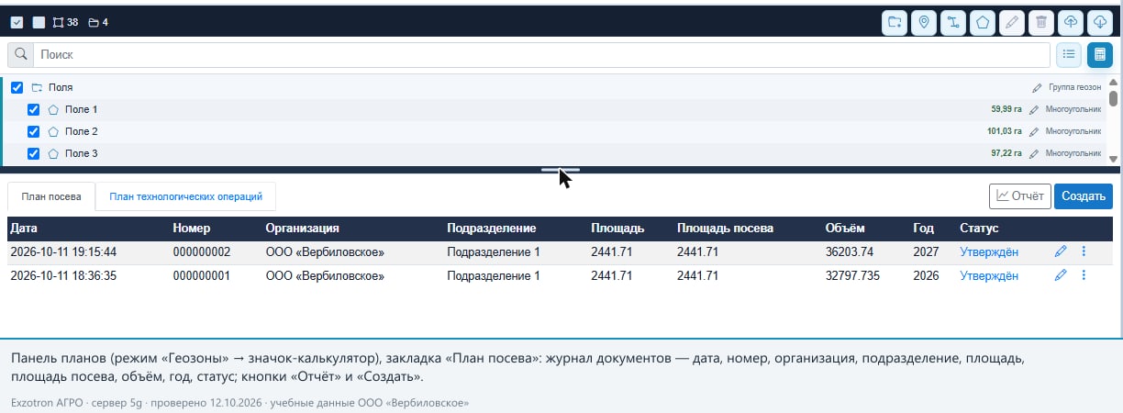
Task: Click the 101,03 га area value
Action: pos(1005,132)
